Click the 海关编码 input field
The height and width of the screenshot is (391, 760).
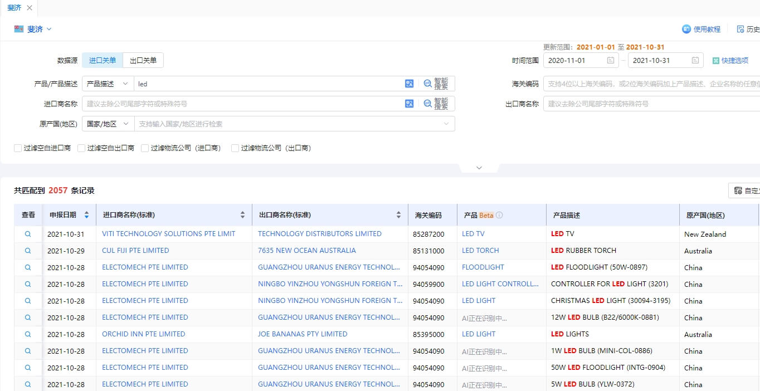(652, 84)
